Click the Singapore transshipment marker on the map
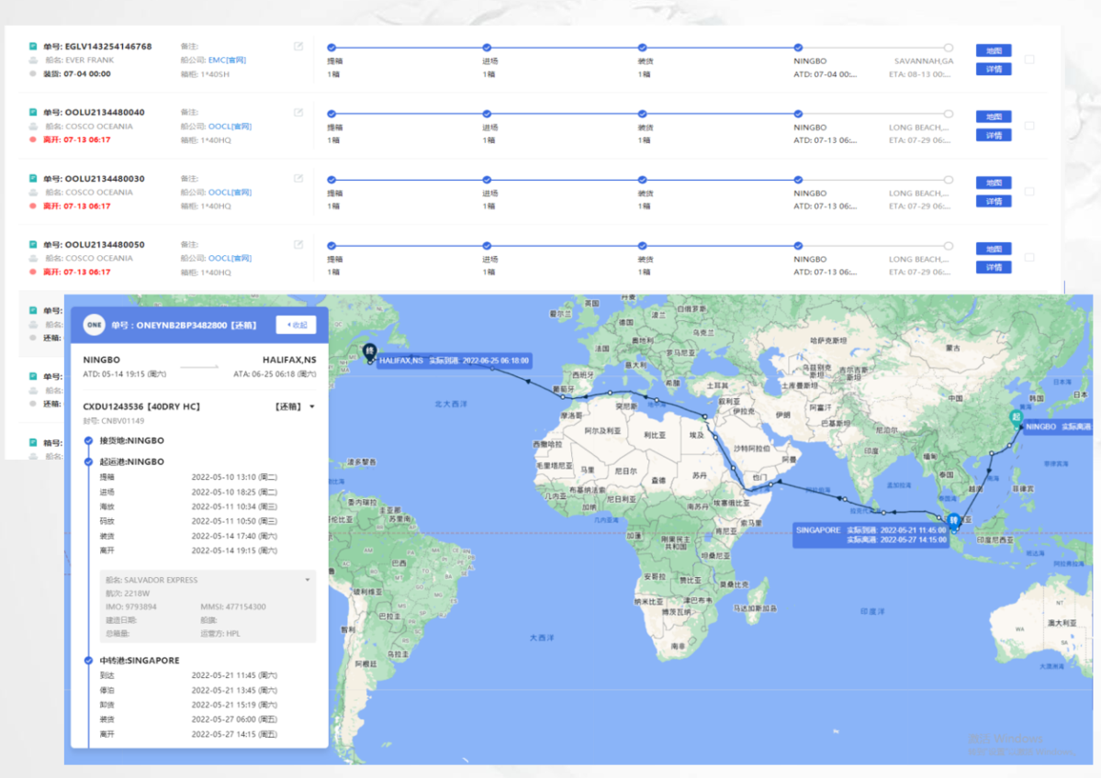The image size is (1101, 778). tap(954, 522)
